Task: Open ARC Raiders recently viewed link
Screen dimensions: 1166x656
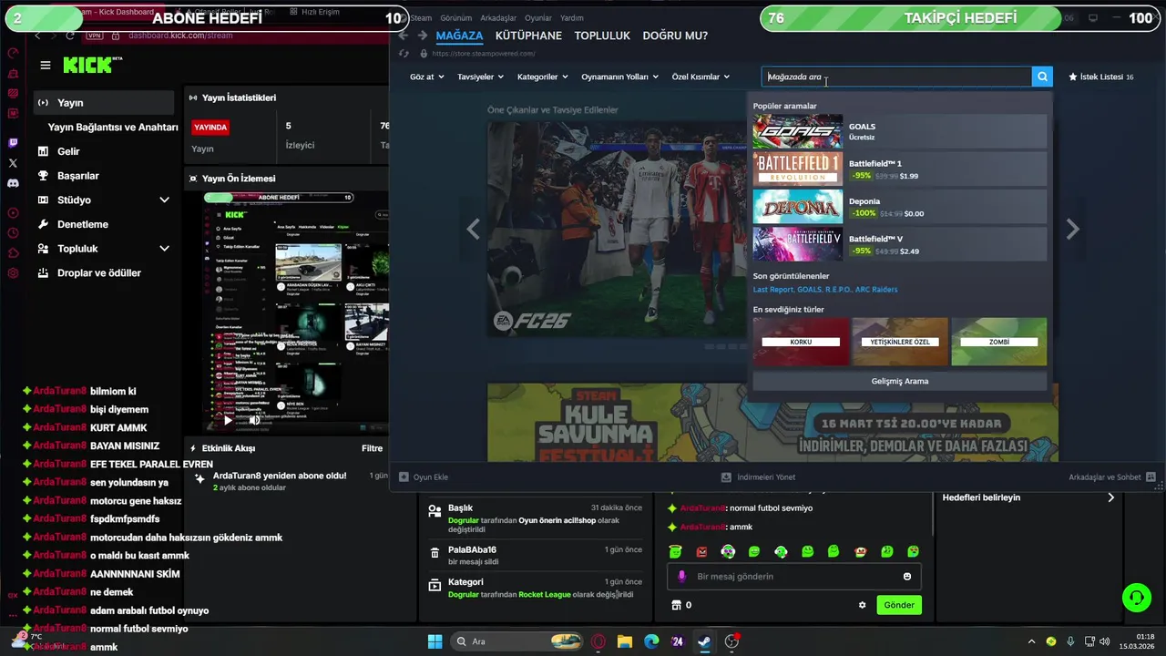Action: point(876,290)
